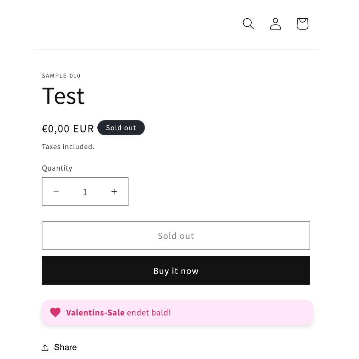Click the €0,00 EUR price
Viewport: 359px width, 359px height.
pos(68,129)
